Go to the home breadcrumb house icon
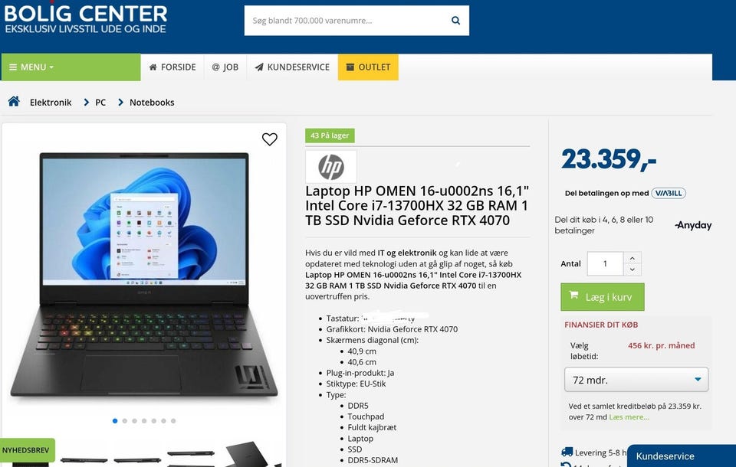 click(14, 101)
